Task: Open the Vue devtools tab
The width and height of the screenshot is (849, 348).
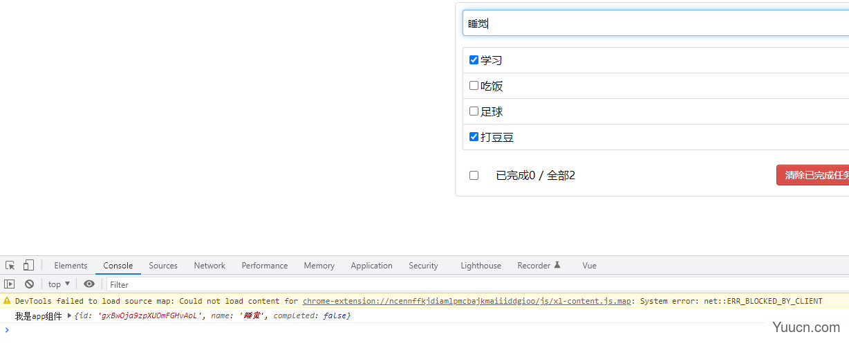Action: [x=589, y=266]
